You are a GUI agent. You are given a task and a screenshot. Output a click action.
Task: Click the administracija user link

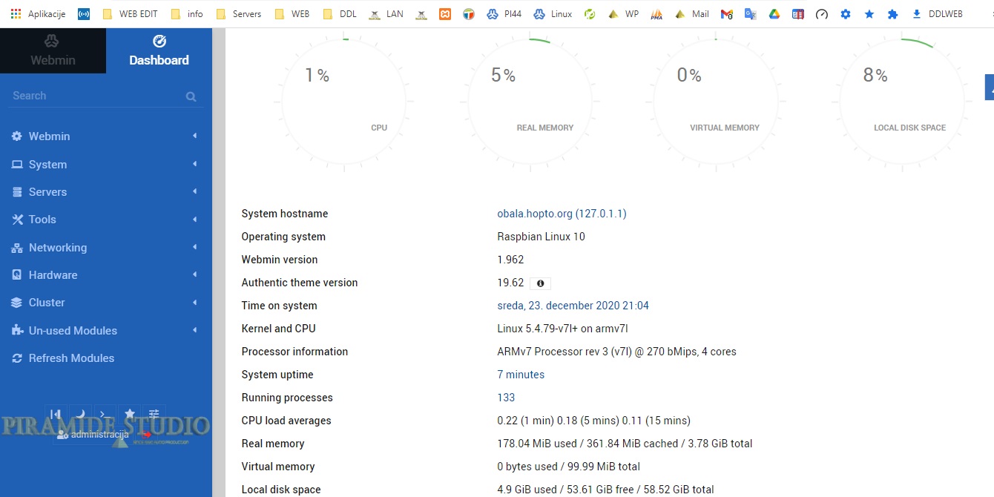coord(93,435)
